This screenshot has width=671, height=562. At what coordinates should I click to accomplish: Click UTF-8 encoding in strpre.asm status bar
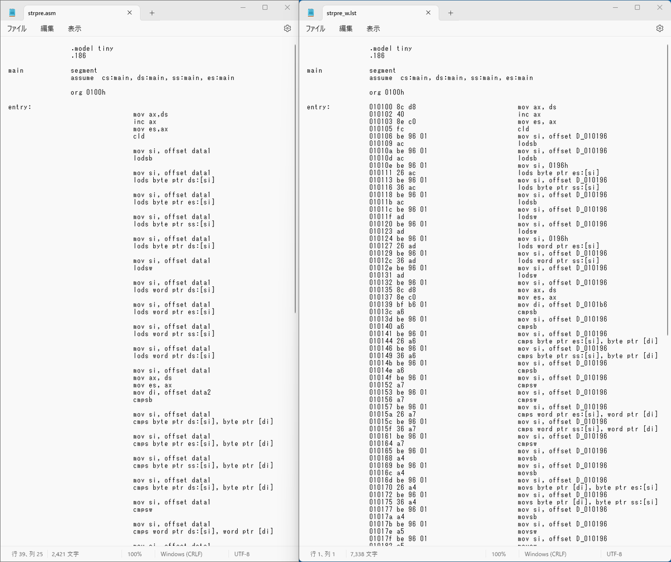point(242,554)
